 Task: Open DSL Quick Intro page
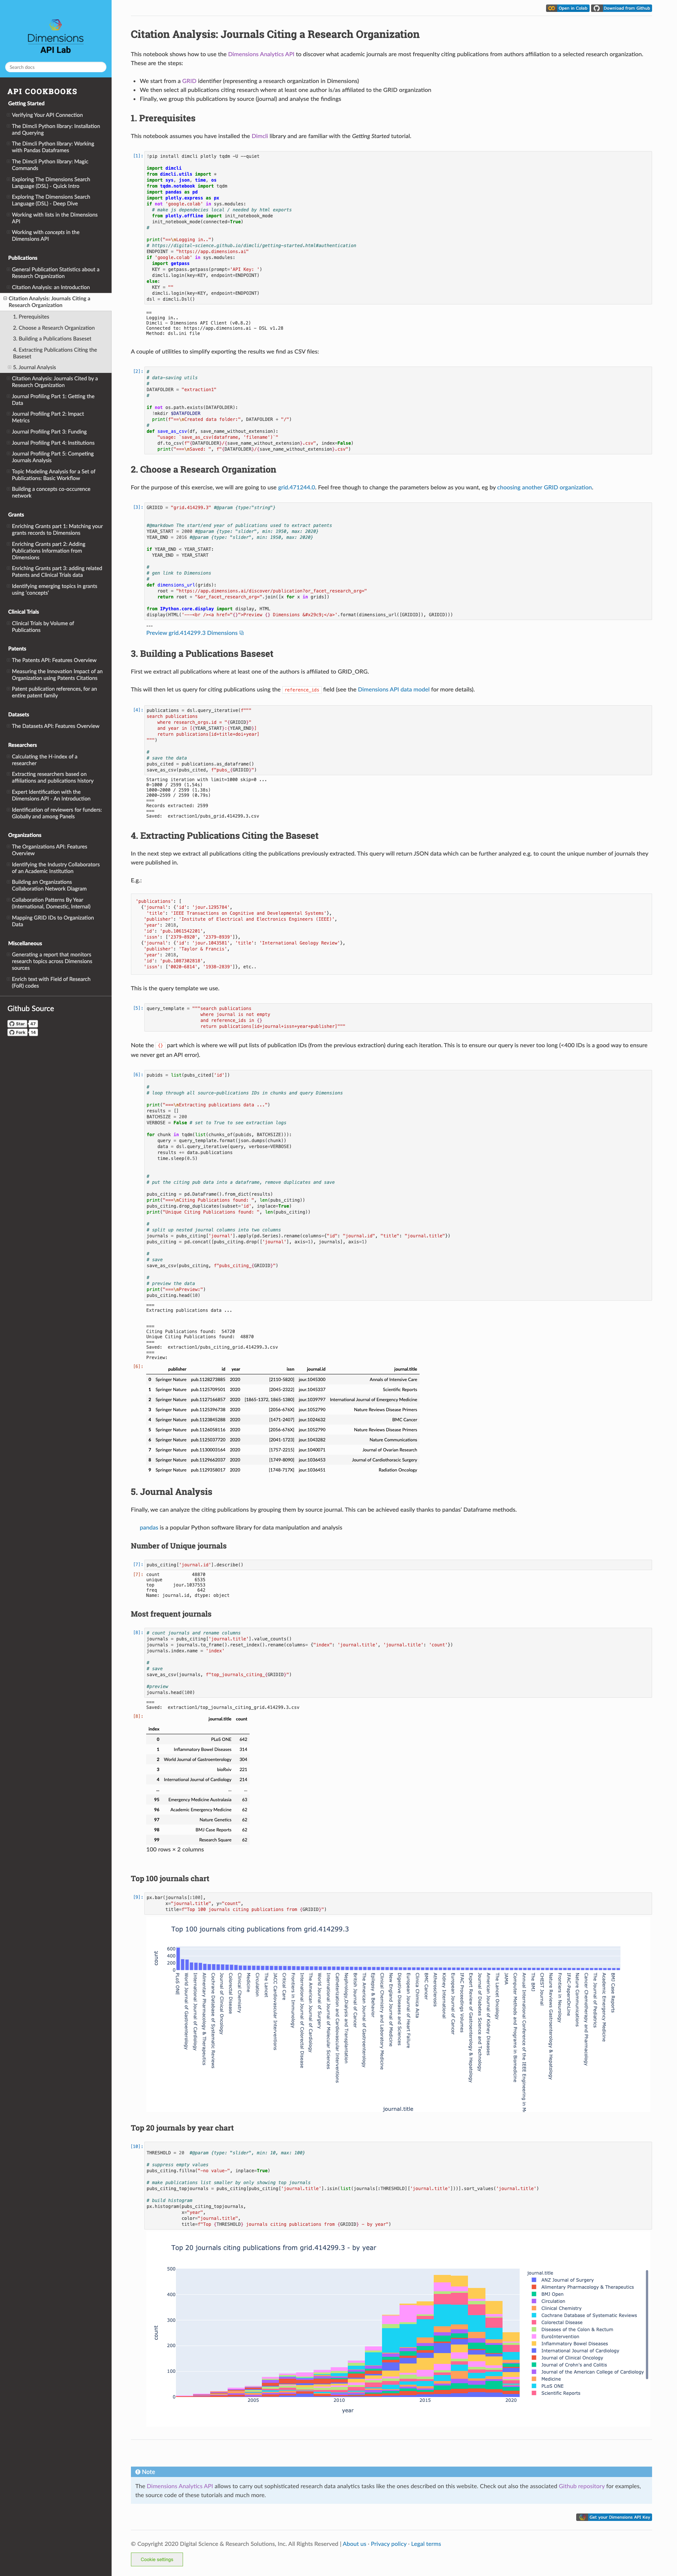[51, 183]
